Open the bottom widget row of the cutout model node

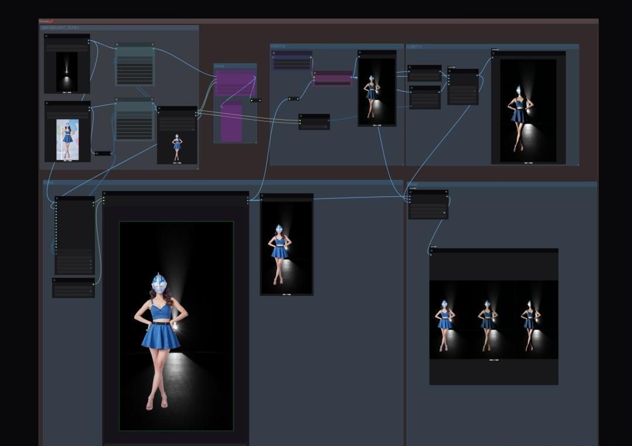pyautogui.click(x=177, y=129)
